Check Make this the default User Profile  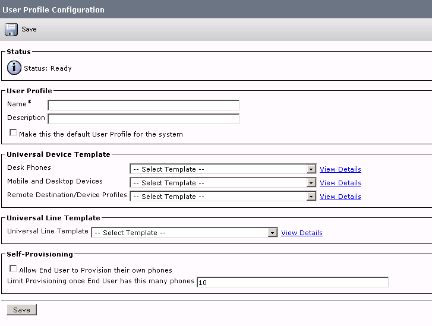[x=13, y=132]
